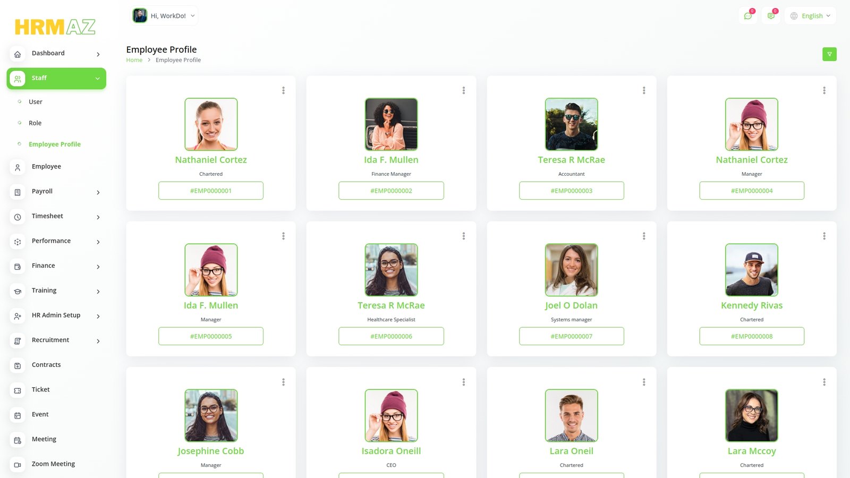Screen dimensions: 850x478
Task: Click the Dashboard home icon in sidebar
Action: (18, 54)
